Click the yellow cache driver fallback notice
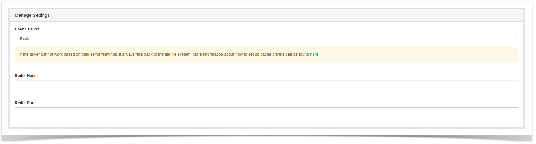Image resolution: width=536 pixels, height=144 pixels. tap(266, 54)
